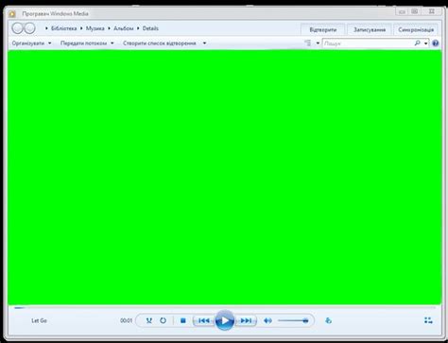The width and height of the screenshot is (448, 343).
Task: Expand breadcrumb arrow before Музика
Action: (x=81, y=28)
